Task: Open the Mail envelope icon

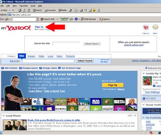Action: 155,27
